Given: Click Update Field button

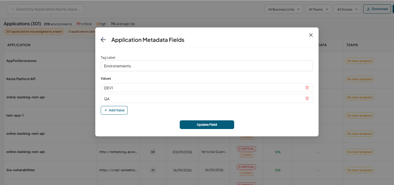Looking at the screenshot, I should 207,125.
